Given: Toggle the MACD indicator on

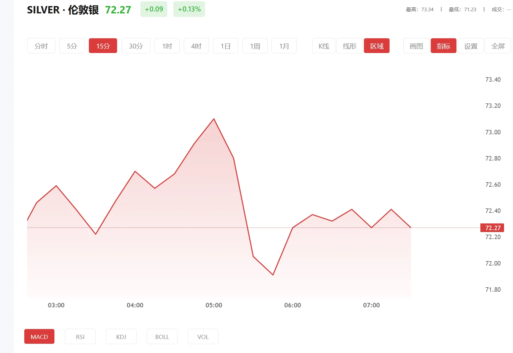Looking at the screenshot, I should [39, 336].
